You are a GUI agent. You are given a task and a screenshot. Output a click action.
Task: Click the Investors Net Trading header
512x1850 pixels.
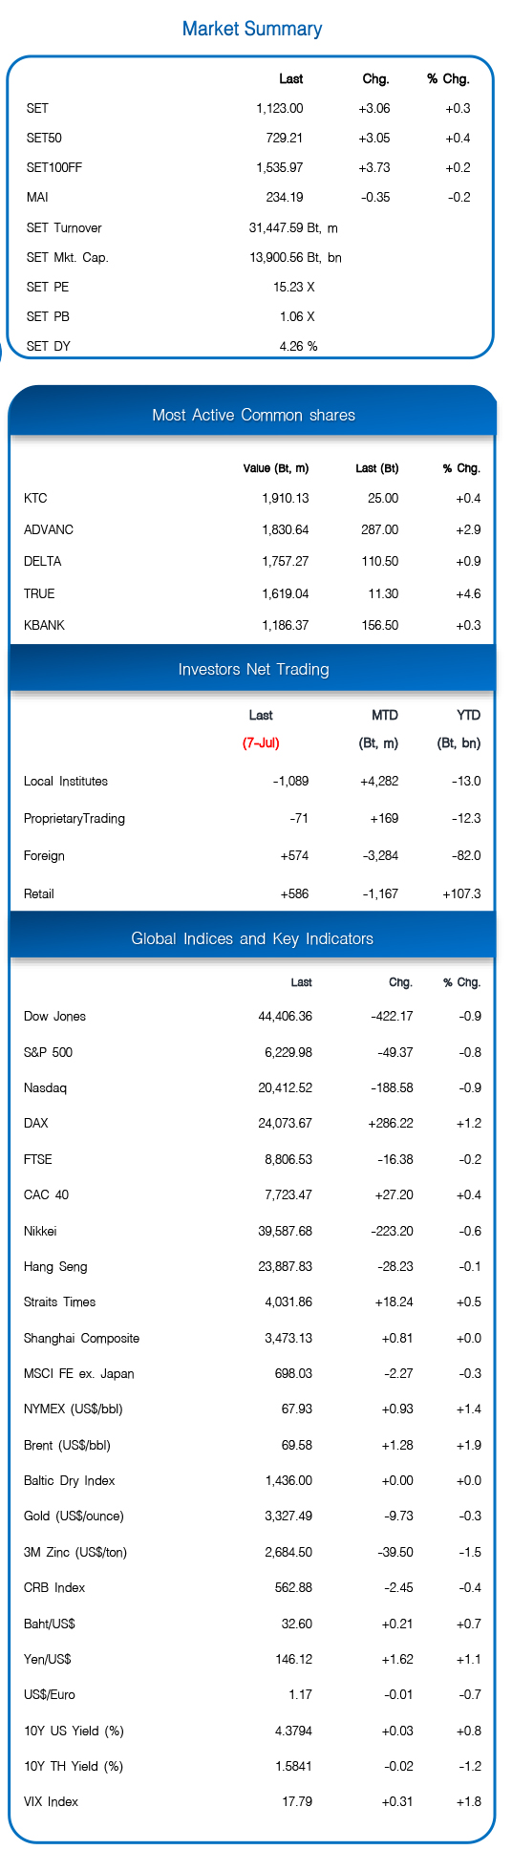coord(253,669)
